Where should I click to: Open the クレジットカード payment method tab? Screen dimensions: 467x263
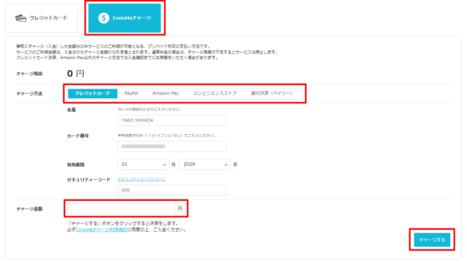tap(42, 18)
